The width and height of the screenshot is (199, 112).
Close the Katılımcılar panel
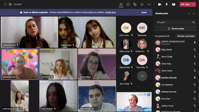click(194, 13)
